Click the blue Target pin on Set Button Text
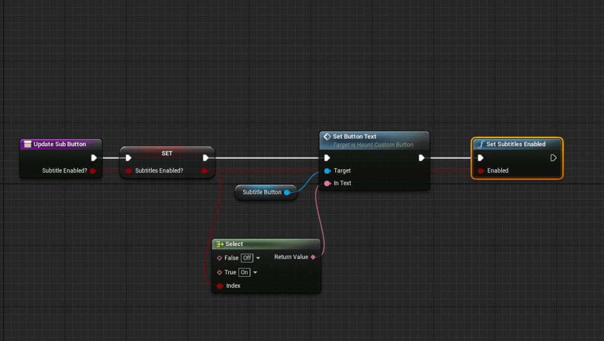The width and height of the screenshot is (604, 341). click(327, 170)
